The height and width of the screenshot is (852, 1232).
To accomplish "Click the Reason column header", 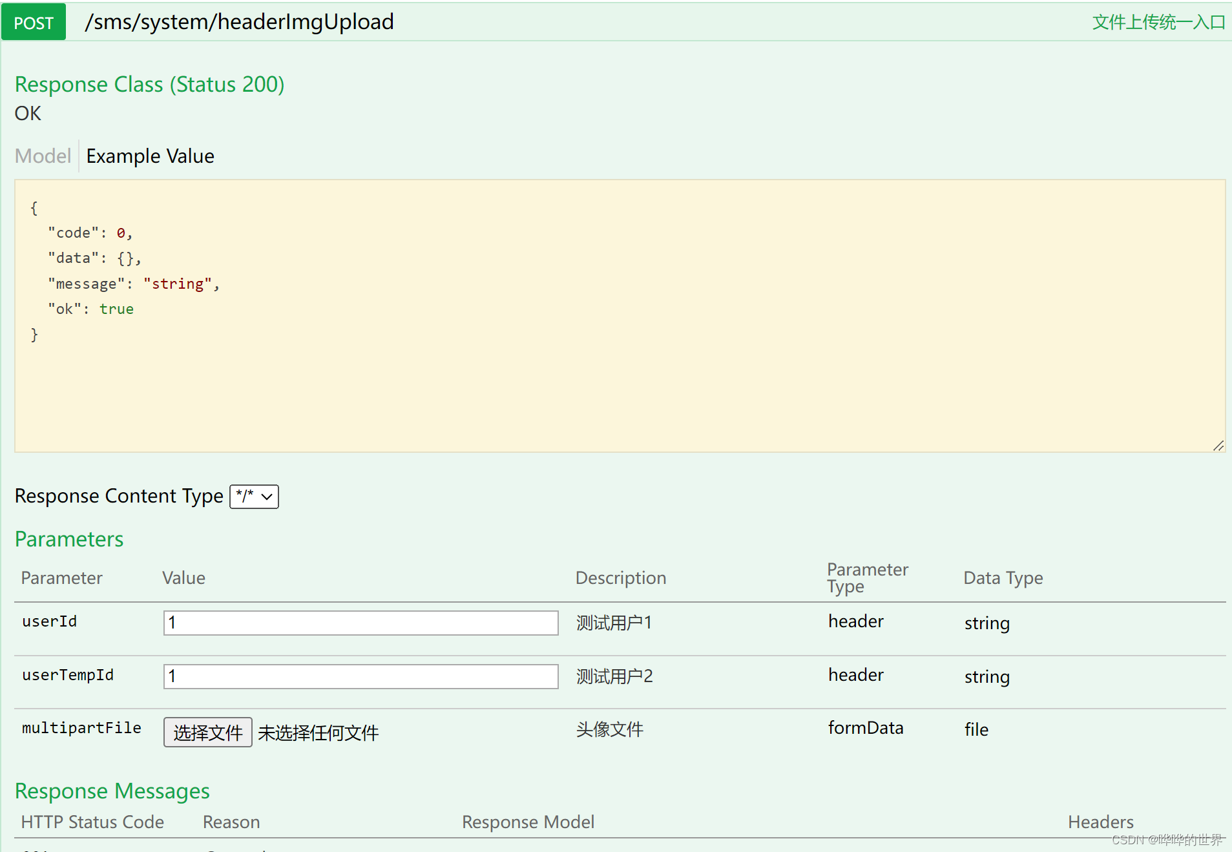I will (231, 822).
